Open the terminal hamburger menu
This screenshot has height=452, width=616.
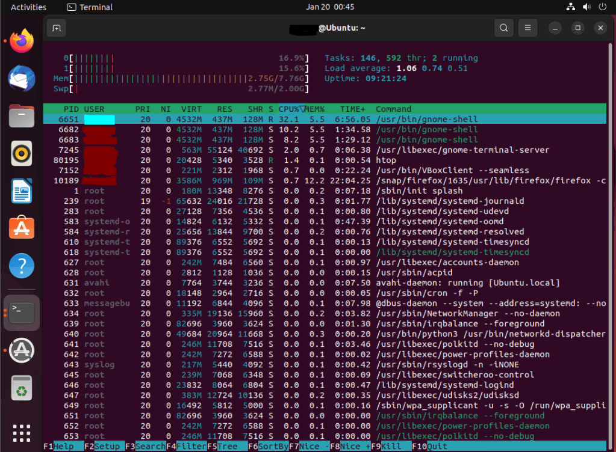tap(527, 28)
